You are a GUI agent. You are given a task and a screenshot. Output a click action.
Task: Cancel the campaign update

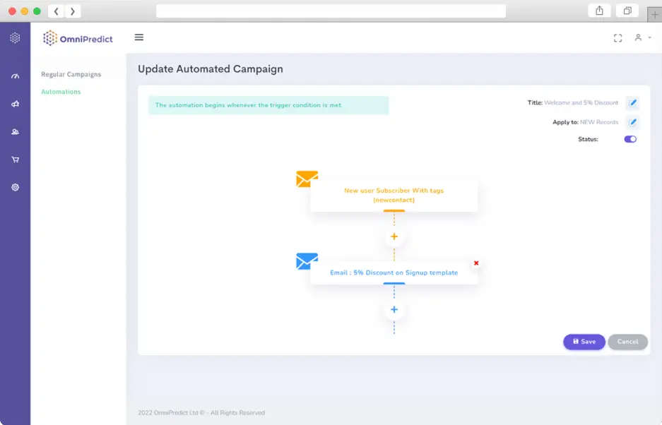coord(627,342)
